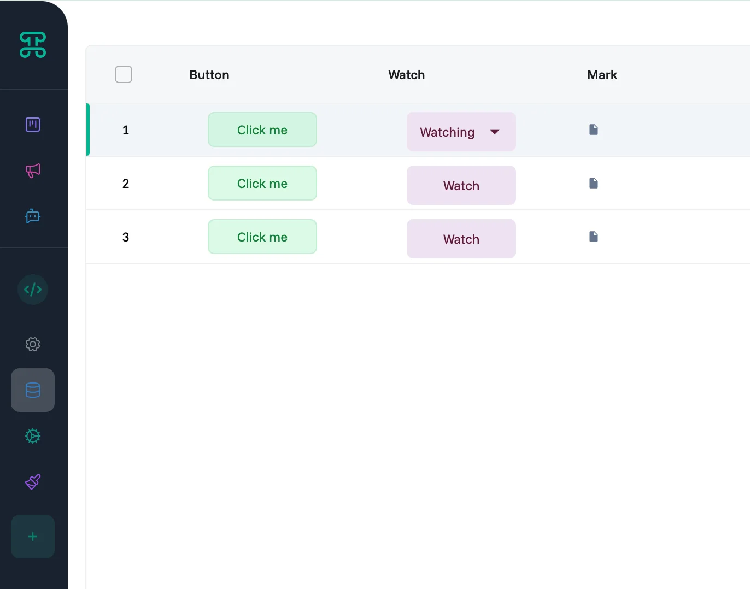Open the green cog automation icon
750x589 pixels.
33,436
